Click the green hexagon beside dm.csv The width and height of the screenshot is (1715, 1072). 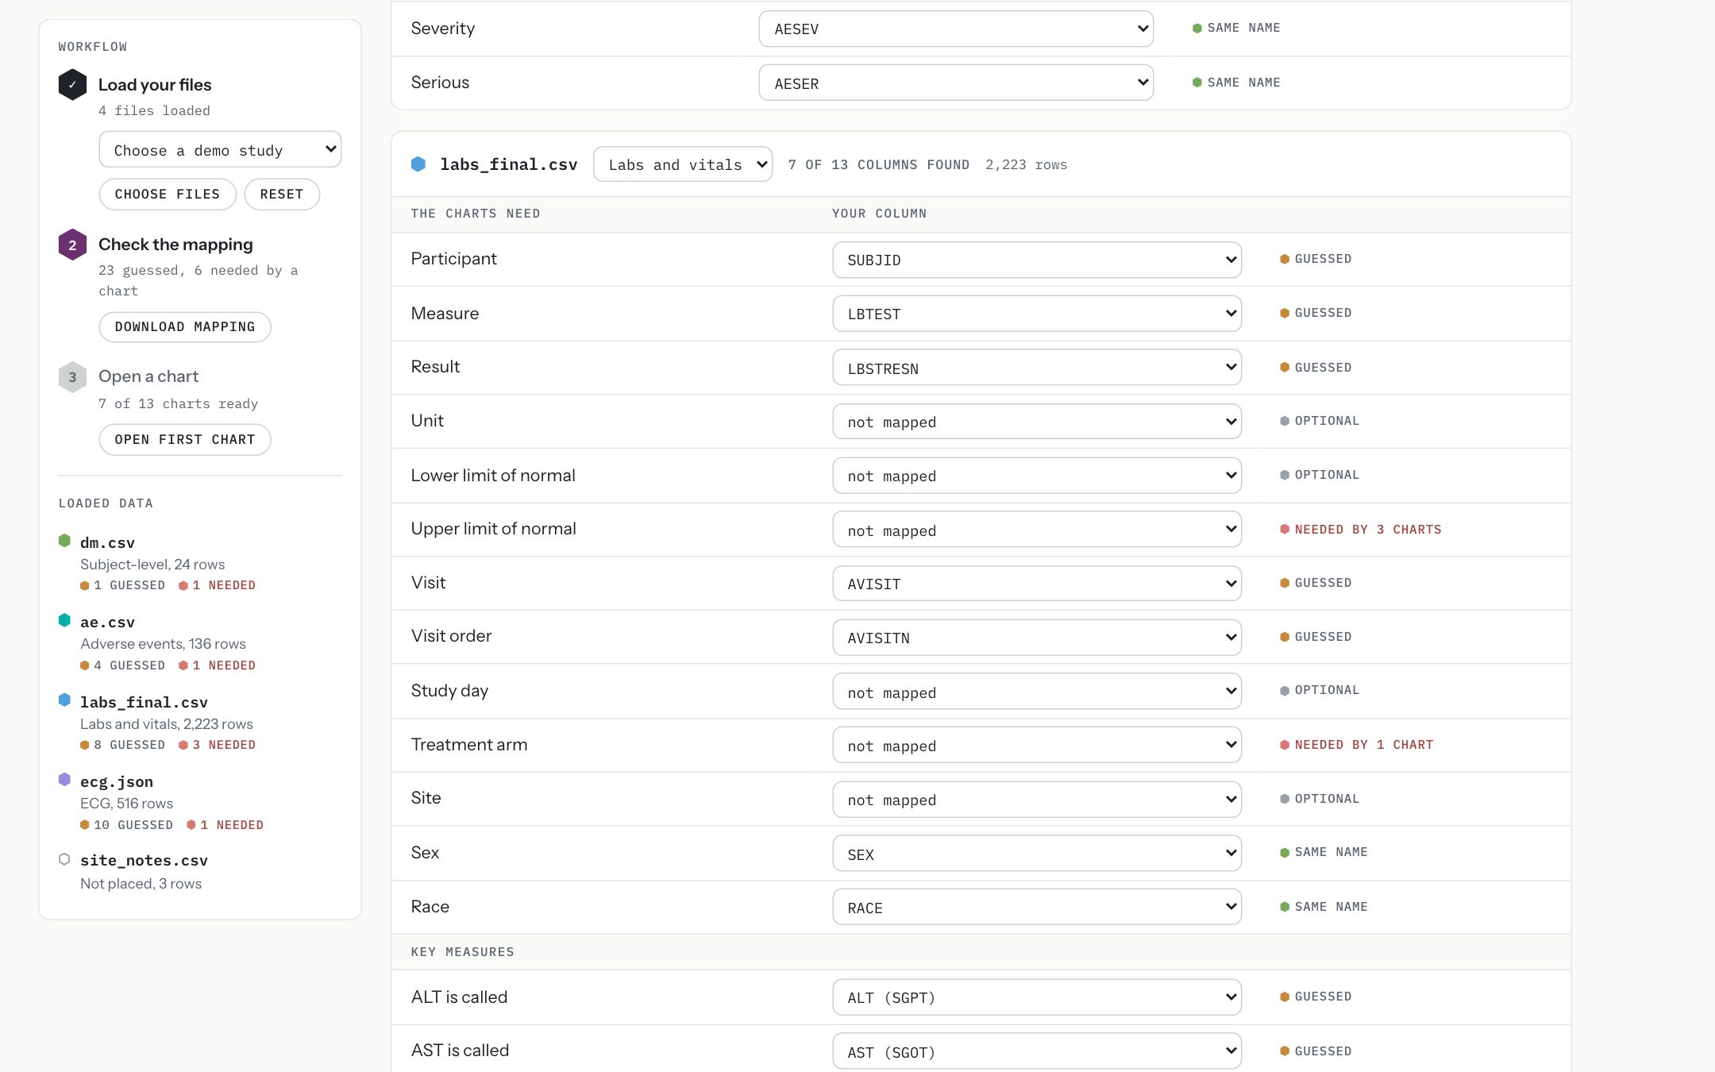64,541
